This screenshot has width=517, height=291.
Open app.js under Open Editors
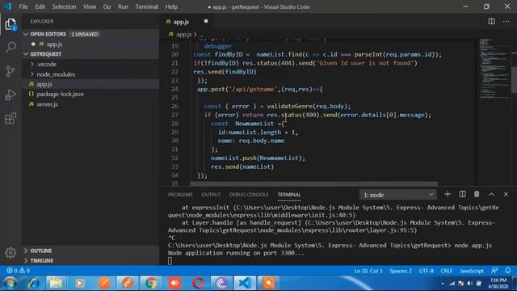click(54, 44)
